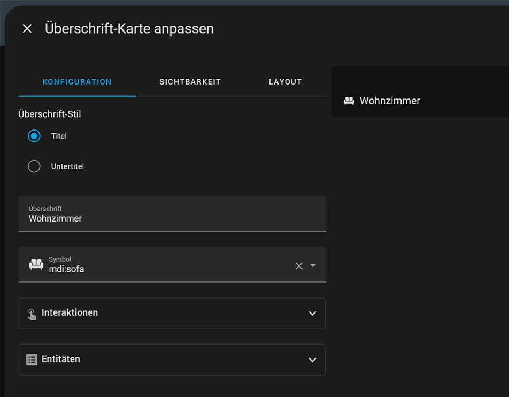Click the Wohnzimmer heading in preview

pyautogui.click(x=390, y=101)
